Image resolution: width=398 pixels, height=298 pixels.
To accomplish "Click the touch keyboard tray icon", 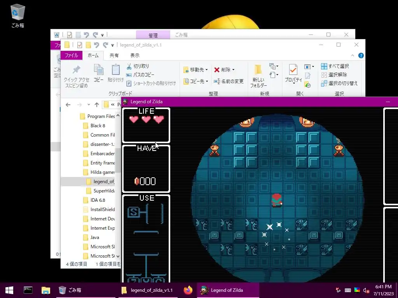I will click(348, 290).
